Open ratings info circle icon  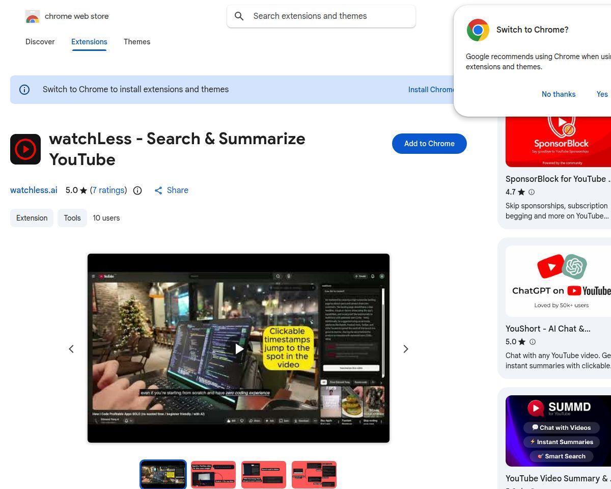tap(137, 191)
